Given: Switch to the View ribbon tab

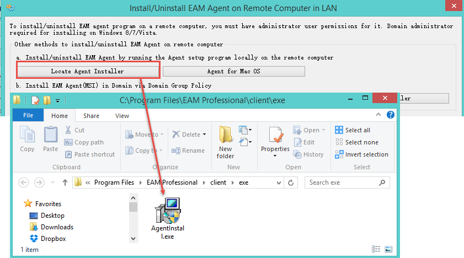Looking at the screenshot, I should point(122,116).
